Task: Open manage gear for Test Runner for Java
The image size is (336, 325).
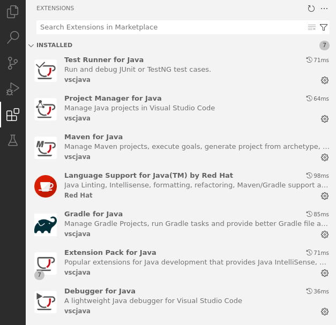Action: click(324, 80)
